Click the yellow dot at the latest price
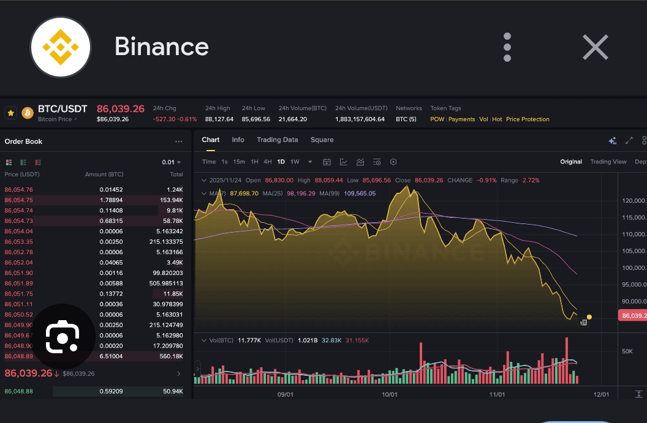This screenshot has height=423, width=647. [x=589, y=317]
